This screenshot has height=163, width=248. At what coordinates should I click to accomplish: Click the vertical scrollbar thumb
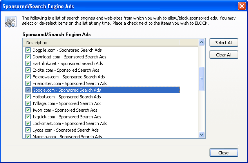[x=201, y=79]
